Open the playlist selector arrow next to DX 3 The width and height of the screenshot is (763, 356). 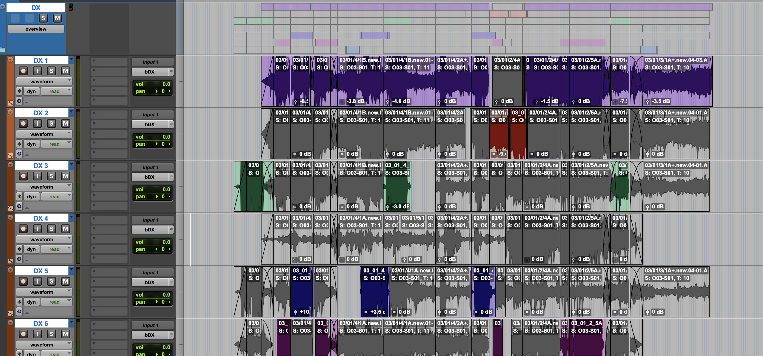coord(71,165)
